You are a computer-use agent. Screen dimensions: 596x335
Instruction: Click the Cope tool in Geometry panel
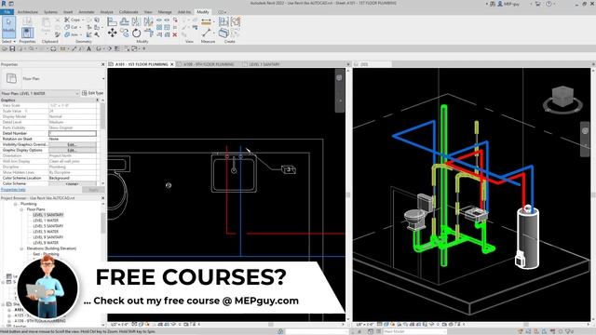[x=73, y=20]
